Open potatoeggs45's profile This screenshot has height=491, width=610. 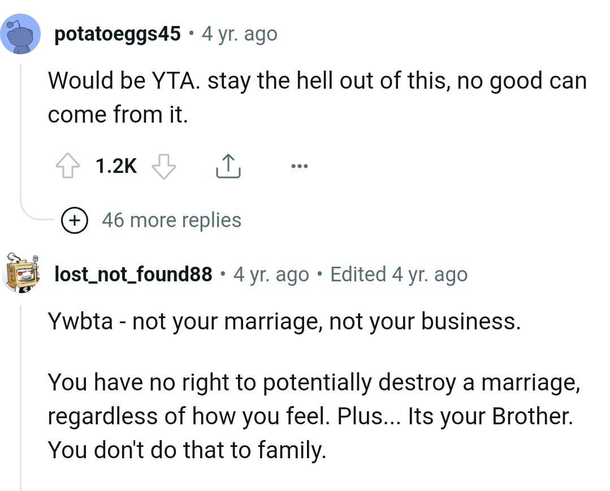117,33
